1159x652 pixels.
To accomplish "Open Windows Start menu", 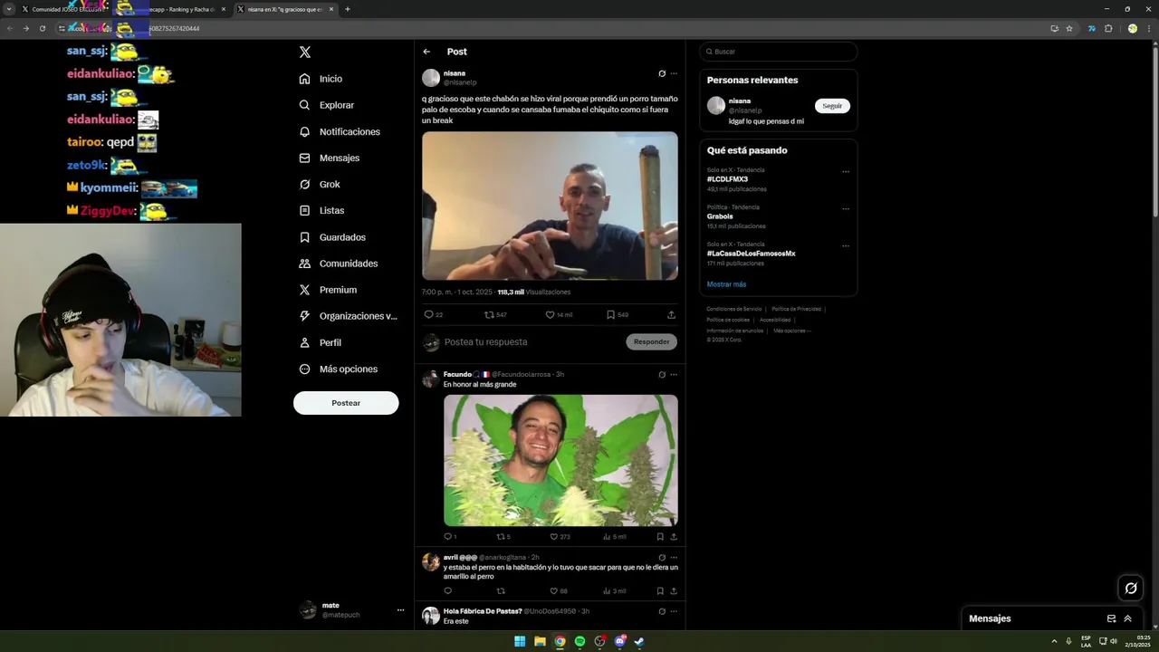I will pyautogui.click(x=520, y=642).
